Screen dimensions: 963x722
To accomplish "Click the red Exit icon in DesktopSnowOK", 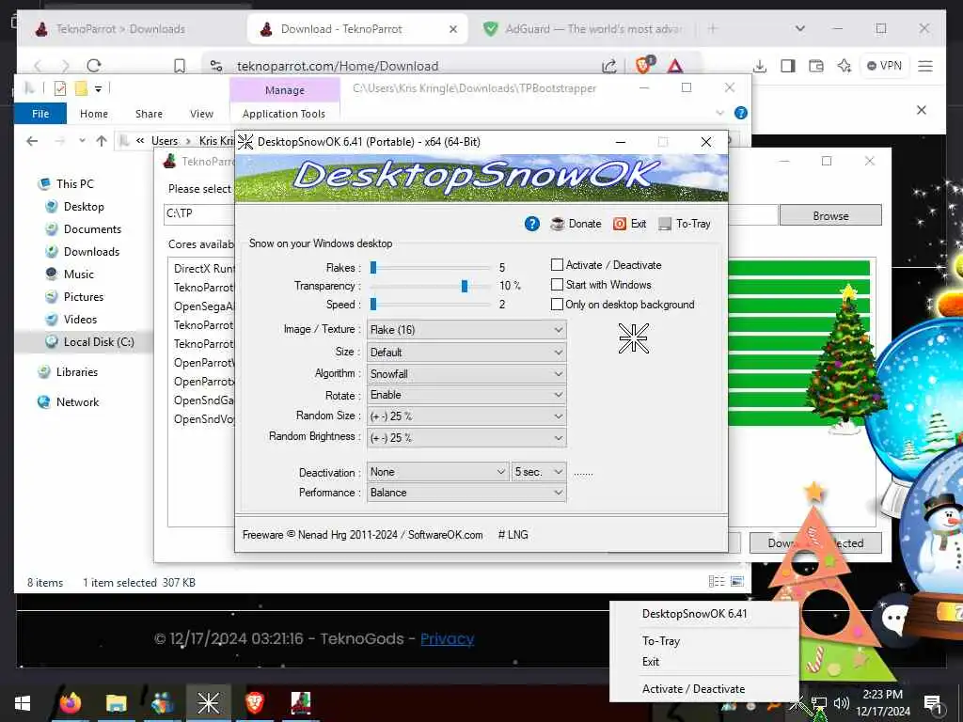I will tap(620, 224).
